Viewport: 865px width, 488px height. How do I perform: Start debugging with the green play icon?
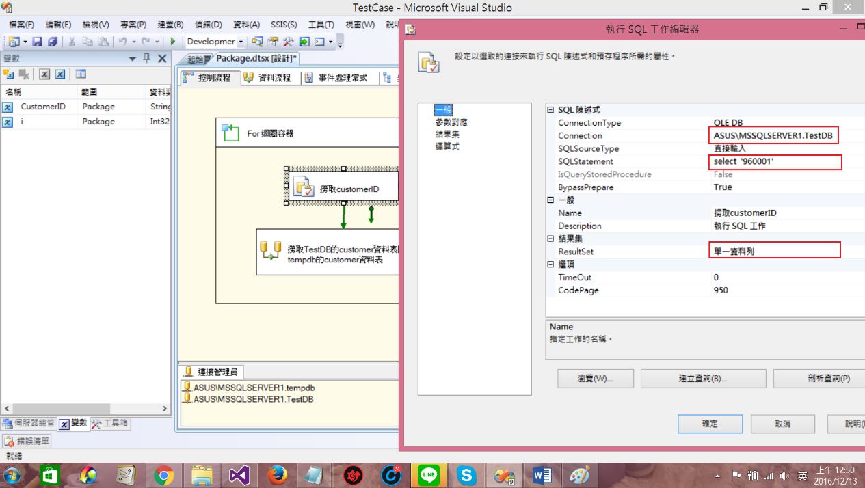pyautogui.click(x=173, y=42)
